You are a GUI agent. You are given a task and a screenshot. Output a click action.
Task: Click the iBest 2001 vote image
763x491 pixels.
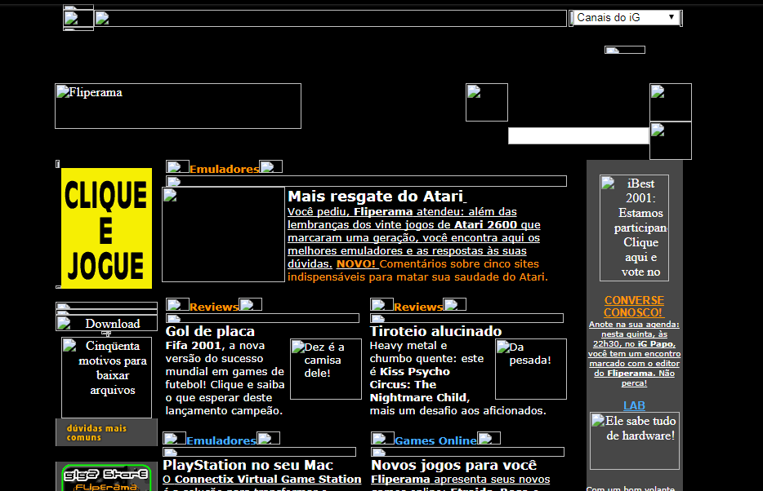coord(634,228)
